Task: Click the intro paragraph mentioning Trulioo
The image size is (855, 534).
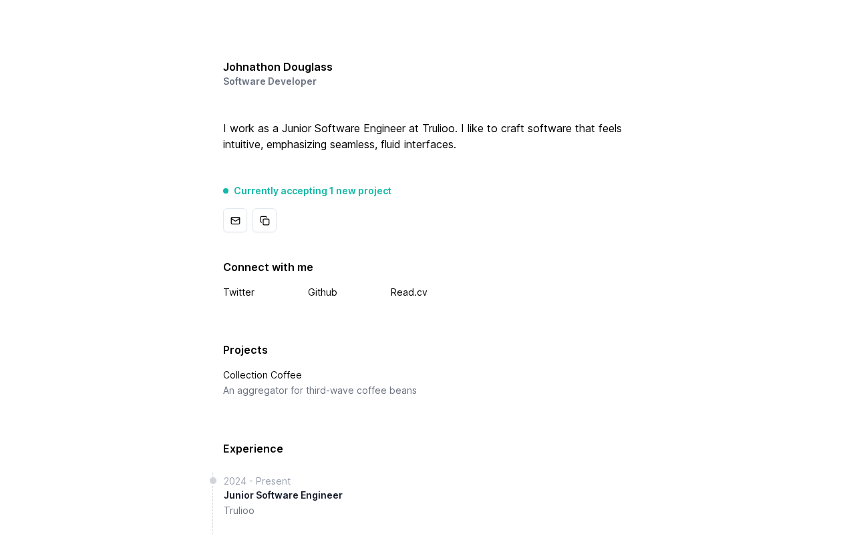Action: click(422, 136)
